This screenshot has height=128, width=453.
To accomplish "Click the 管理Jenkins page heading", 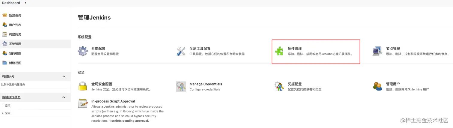I will [94, 18].
